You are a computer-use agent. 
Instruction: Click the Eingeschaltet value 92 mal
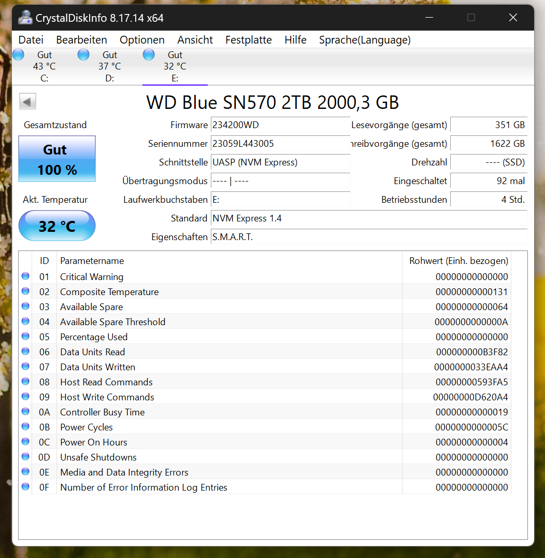click(x=489, y=181)
